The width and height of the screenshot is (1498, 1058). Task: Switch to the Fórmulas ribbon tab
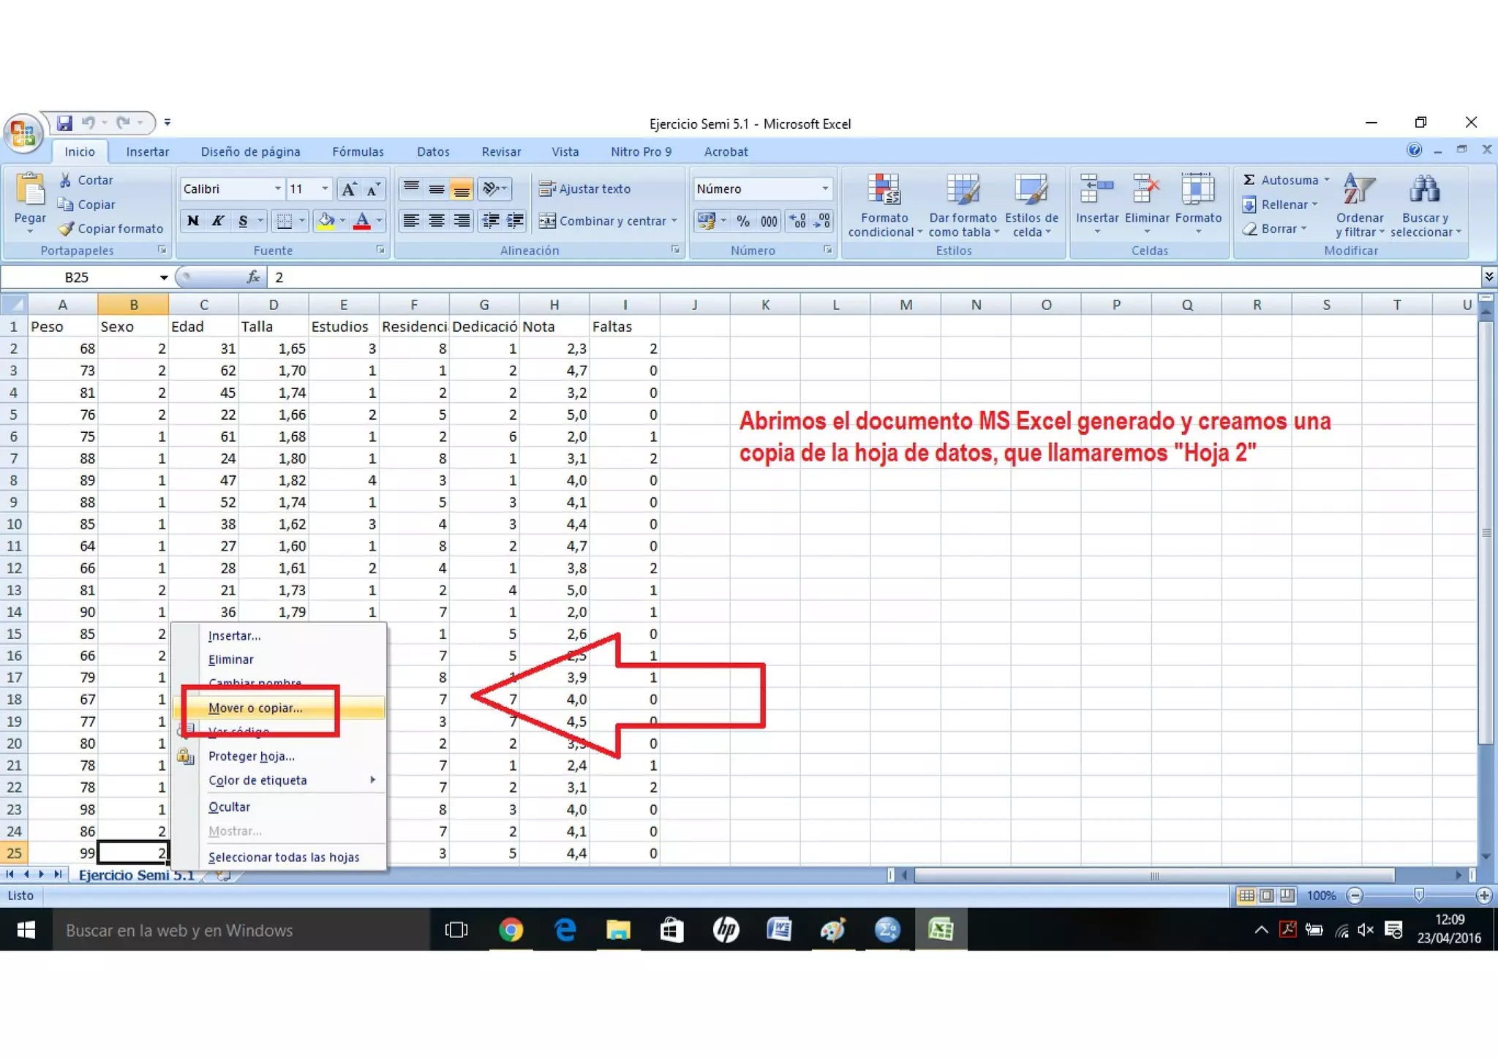(x=358, y=151)
